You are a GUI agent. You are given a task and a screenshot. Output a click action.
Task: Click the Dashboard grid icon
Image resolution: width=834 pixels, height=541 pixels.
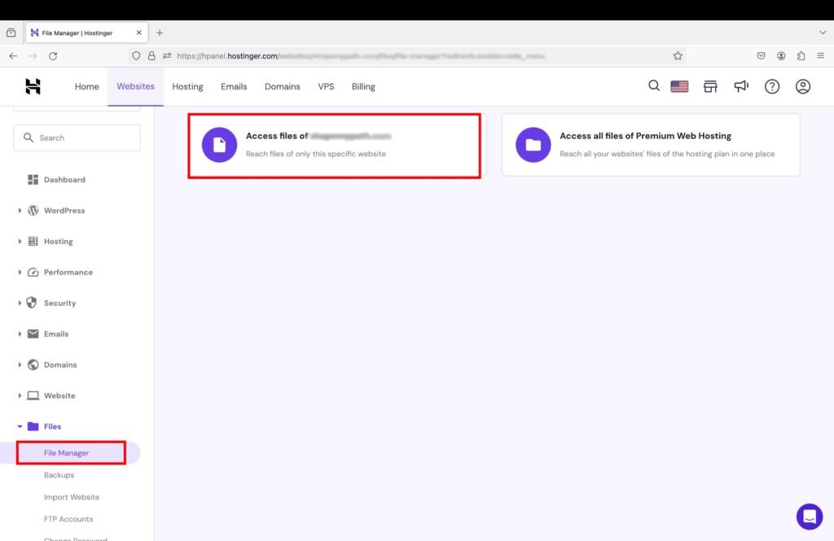click(x=33, y=180)
